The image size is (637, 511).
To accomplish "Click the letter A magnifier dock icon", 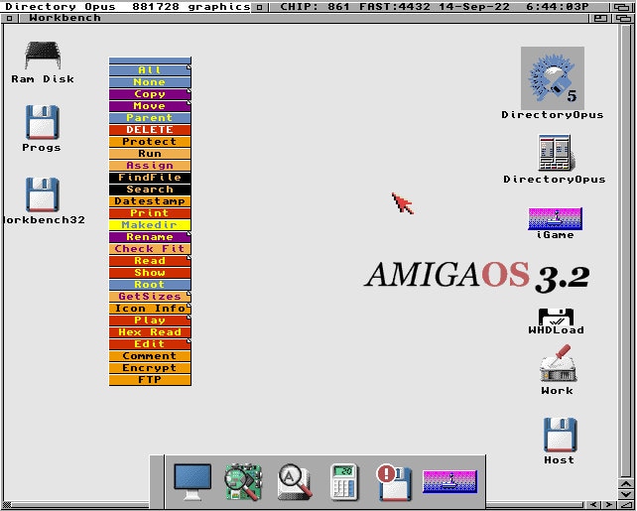I will (295, 482).
